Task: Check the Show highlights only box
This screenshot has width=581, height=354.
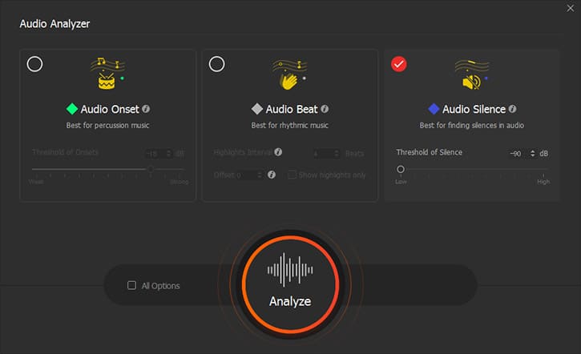Action: [292, 175]
